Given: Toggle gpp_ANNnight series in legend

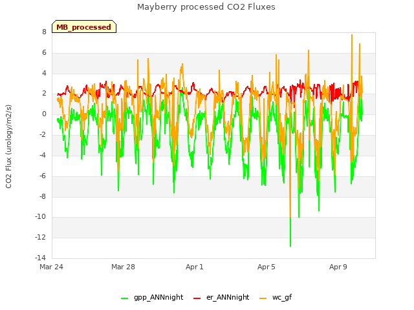Looking at the screenshot, I should (152, 297).
